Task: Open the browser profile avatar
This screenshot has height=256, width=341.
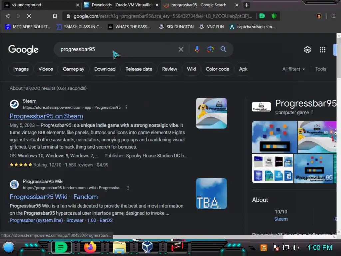Action: (319, 16)
